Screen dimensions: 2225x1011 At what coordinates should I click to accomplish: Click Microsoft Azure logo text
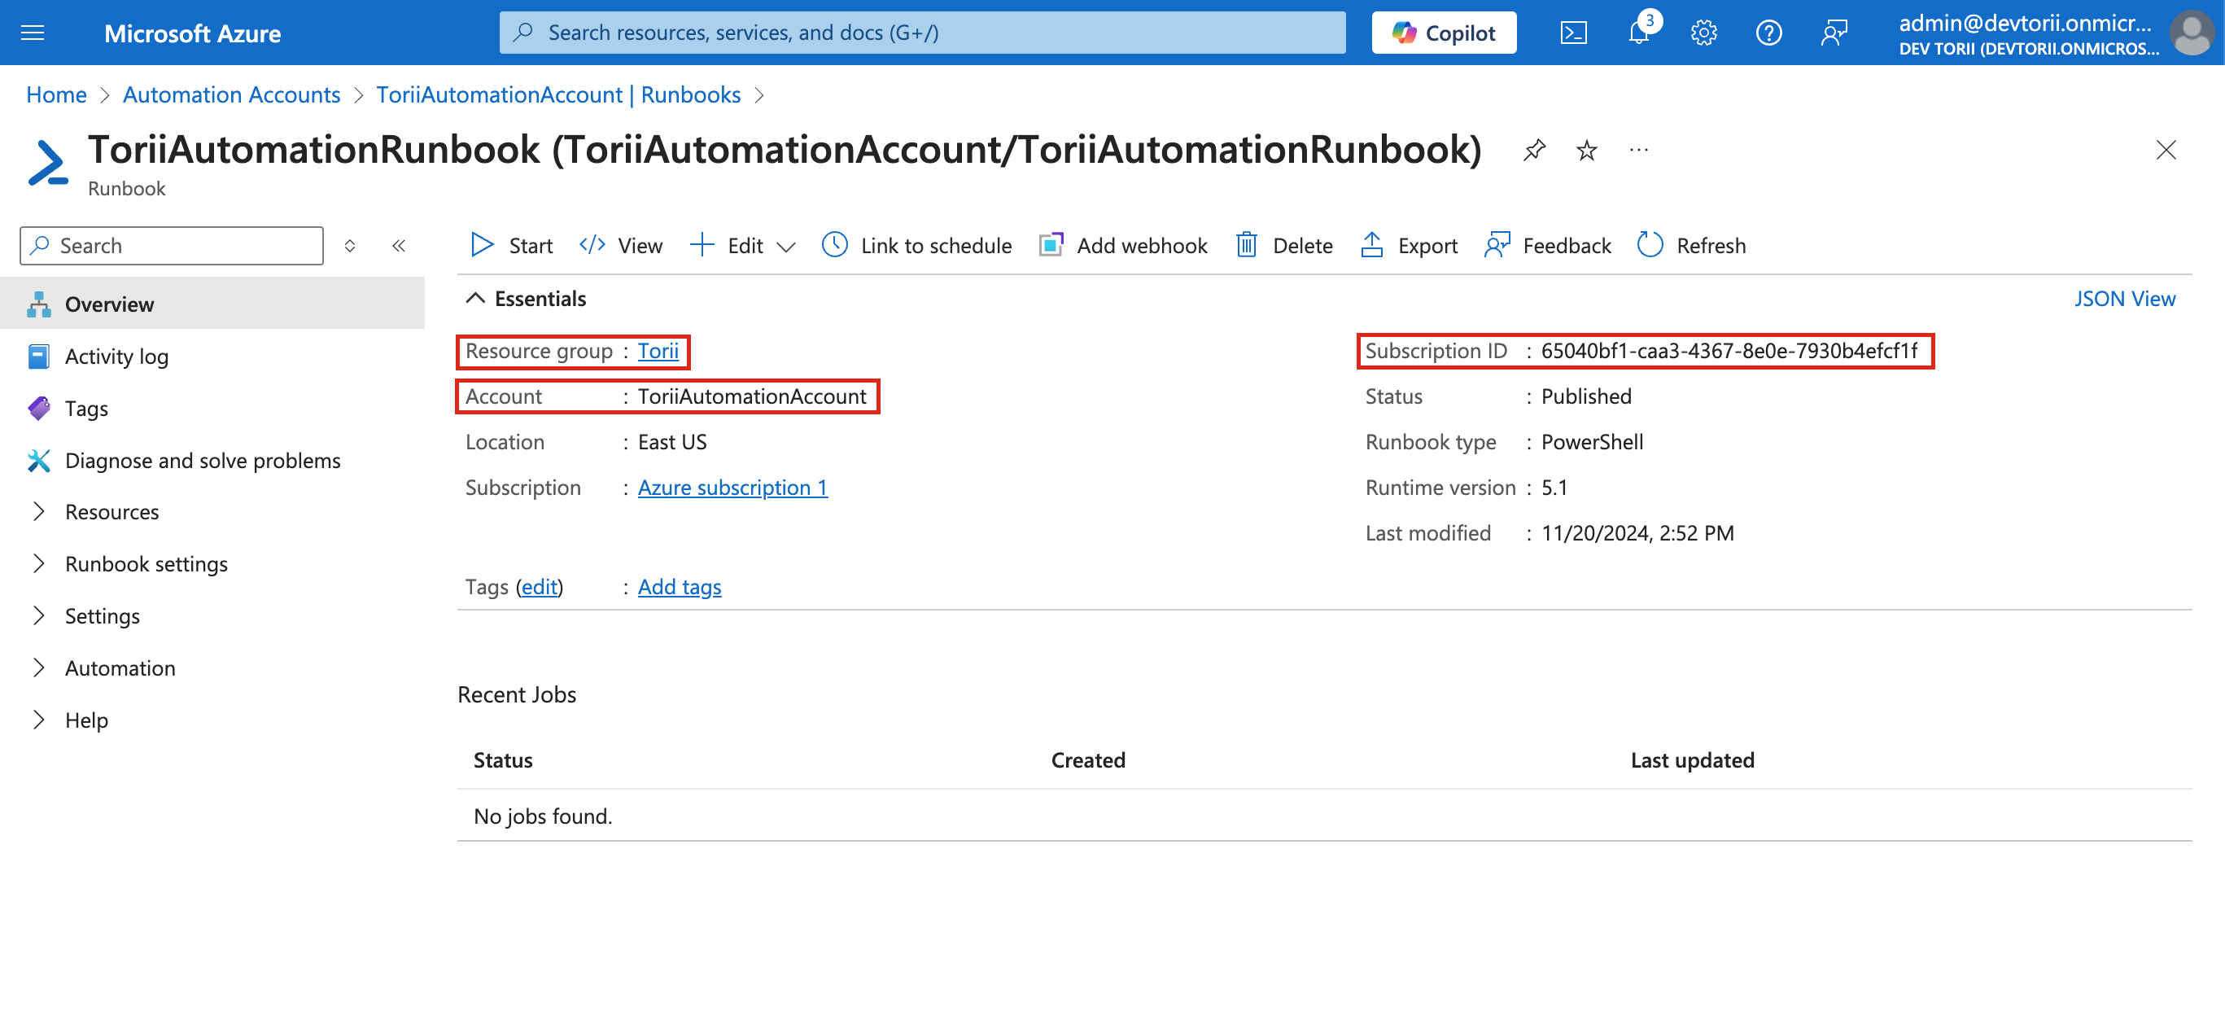click(x=193, y=33)
